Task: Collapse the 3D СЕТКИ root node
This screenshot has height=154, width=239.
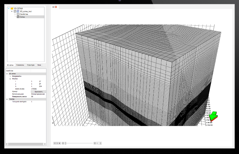Action: click(8, 8)
